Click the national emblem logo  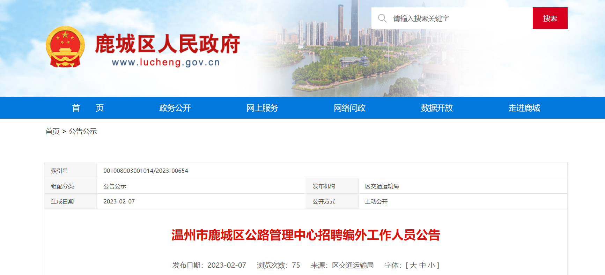pos(65,47)
